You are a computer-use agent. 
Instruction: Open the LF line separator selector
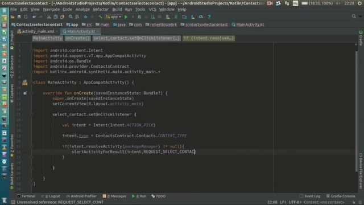283,202
